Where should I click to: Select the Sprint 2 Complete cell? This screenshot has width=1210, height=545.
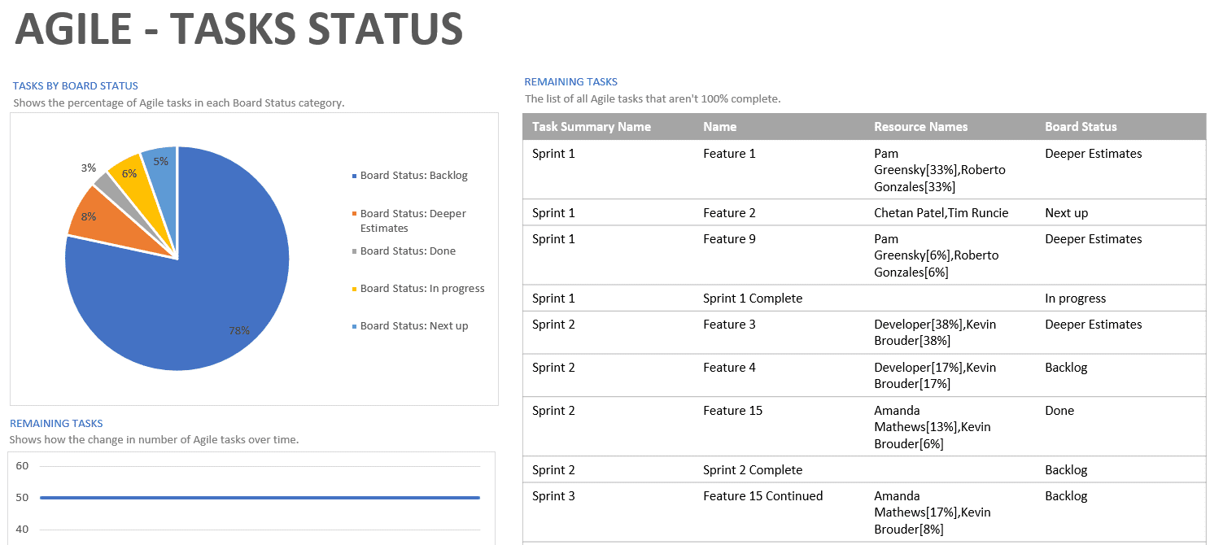[753, 469]
